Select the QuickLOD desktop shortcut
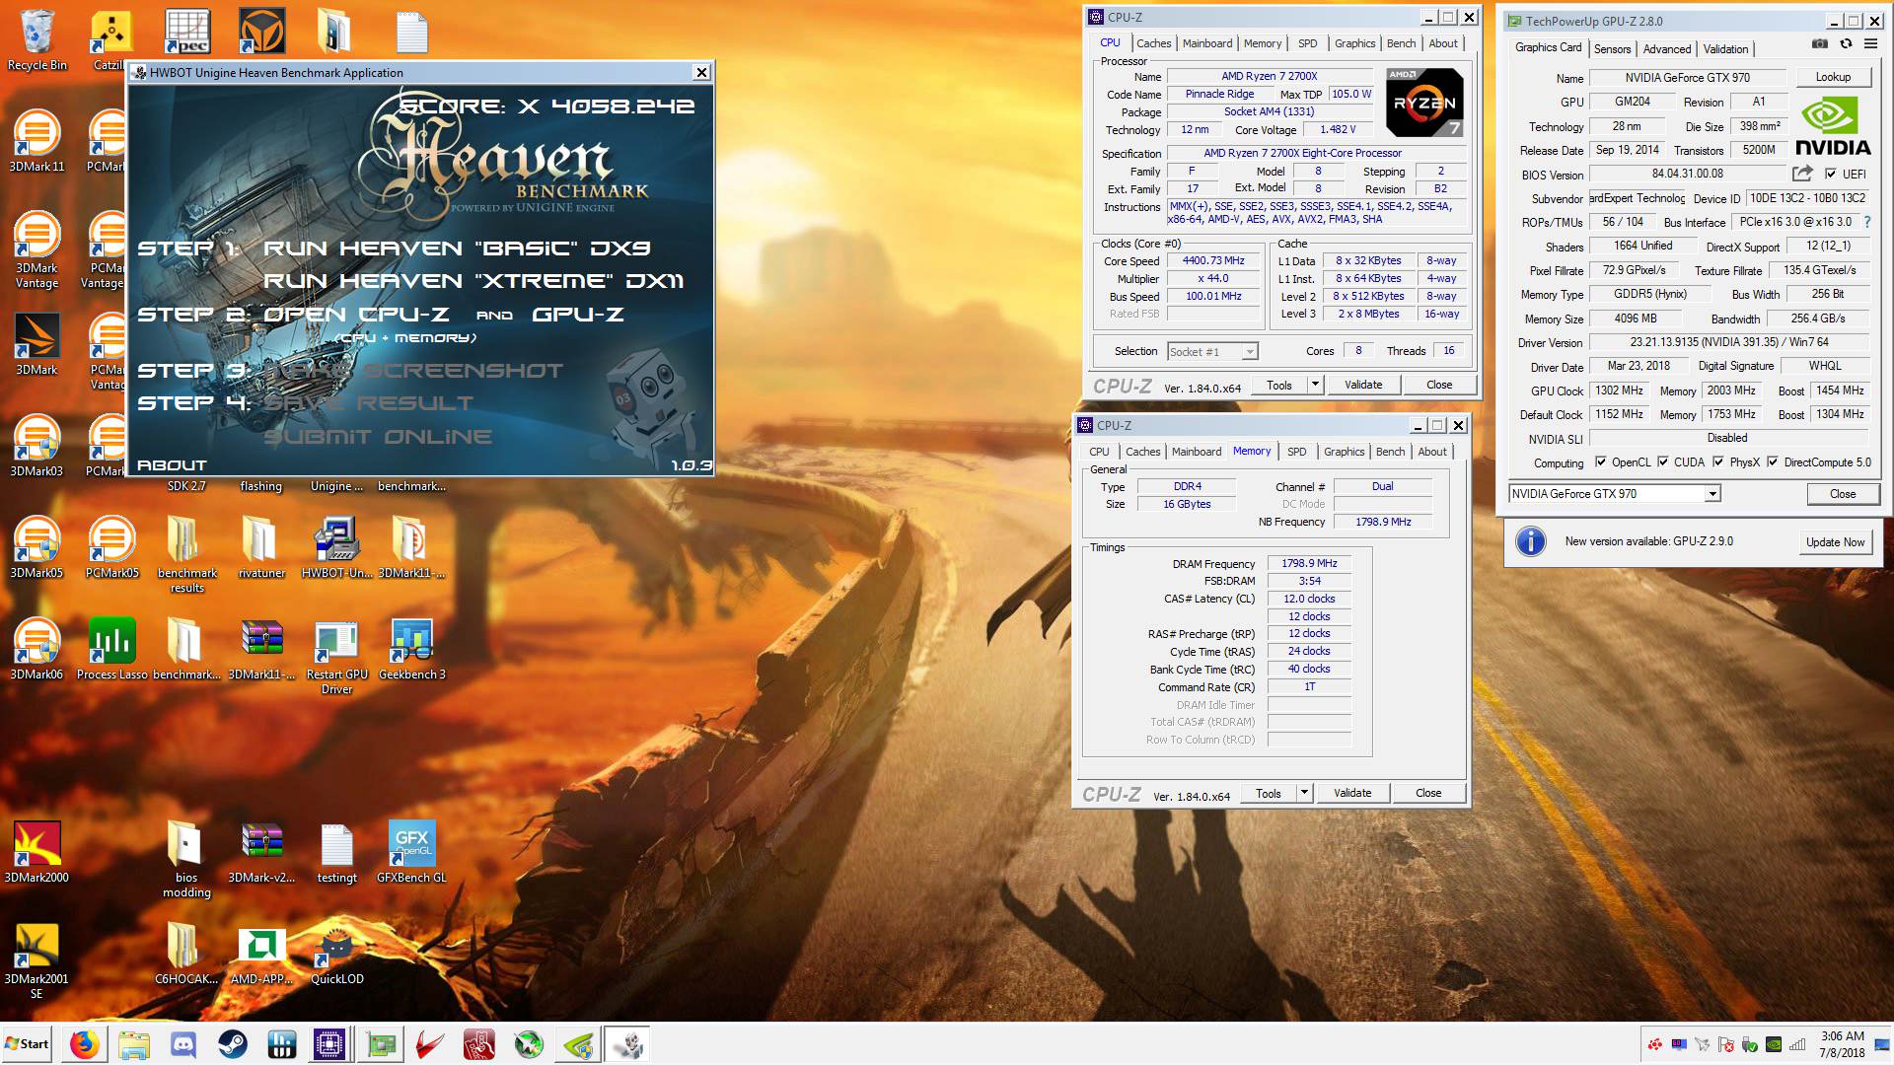 [x=336, y=955]
